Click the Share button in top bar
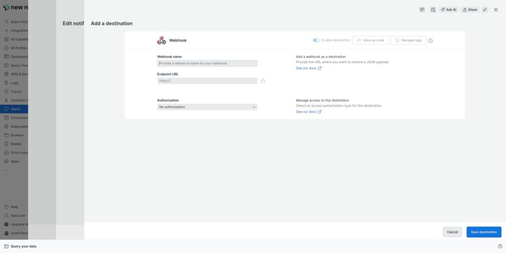506x253 pixels. click(x=470, y=9)
